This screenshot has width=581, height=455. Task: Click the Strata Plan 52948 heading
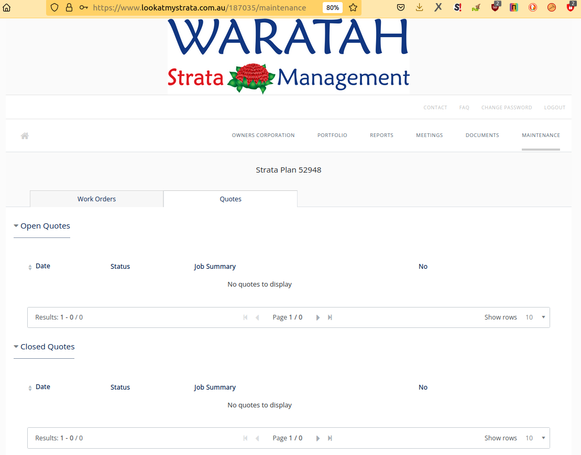click(x=289, y=170)
